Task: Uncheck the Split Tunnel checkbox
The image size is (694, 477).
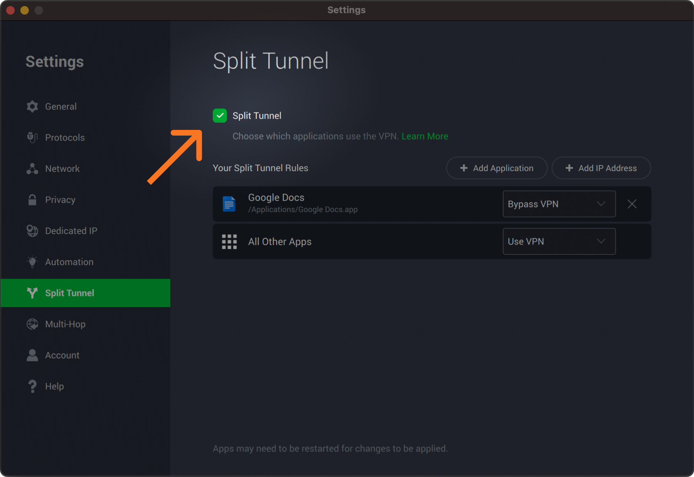Action: click(220, 116)
